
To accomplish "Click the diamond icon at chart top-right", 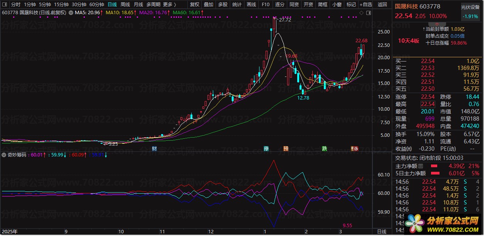I will pos(361,13).
